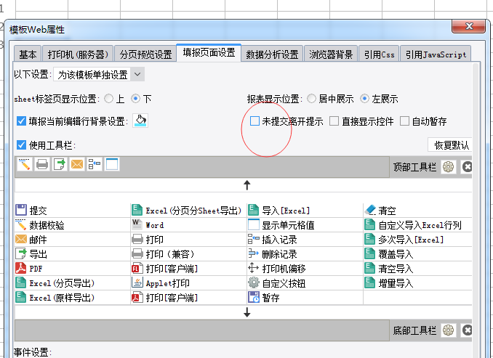493x358 pixels.
Task: Select radio 上 for sheet tab position
Action: pos(109,99)
